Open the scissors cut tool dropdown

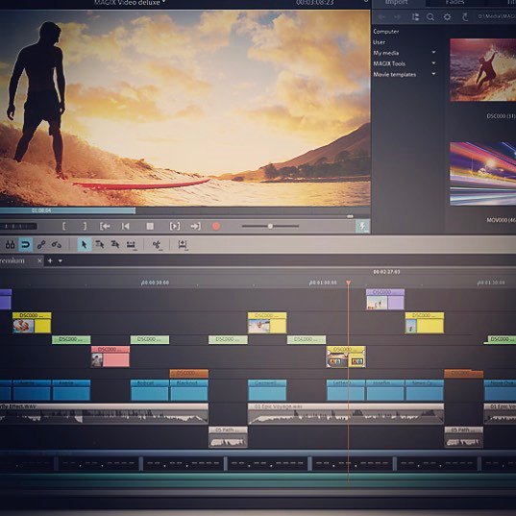pyautogui.click(x=158, y=245)
